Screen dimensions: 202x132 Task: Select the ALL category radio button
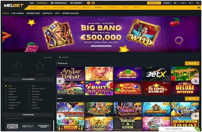6,86
